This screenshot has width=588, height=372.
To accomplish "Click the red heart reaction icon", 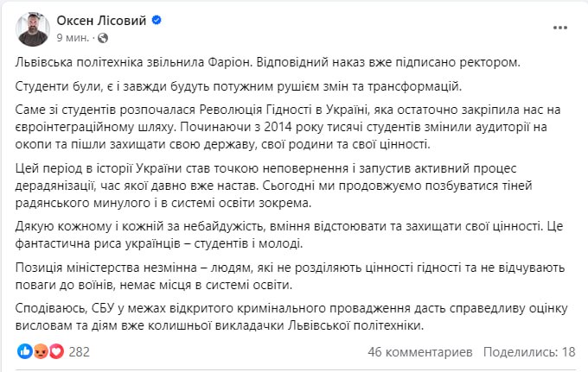I will tap(56, 352).
